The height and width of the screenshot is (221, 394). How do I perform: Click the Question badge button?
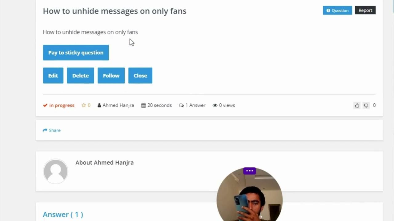click(337, 10)
